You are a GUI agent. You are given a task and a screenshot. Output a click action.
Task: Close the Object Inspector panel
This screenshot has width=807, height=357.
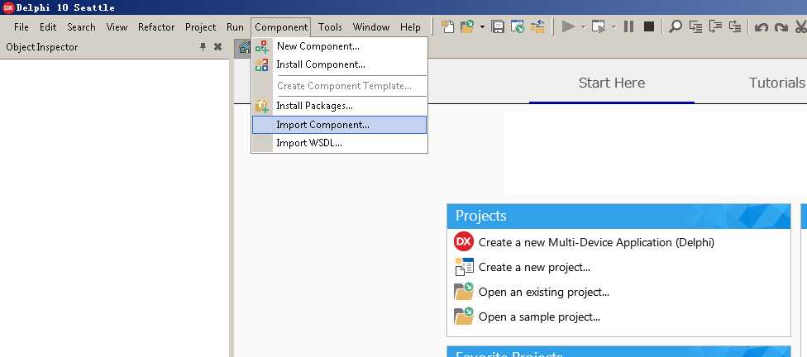coord(217,47)
